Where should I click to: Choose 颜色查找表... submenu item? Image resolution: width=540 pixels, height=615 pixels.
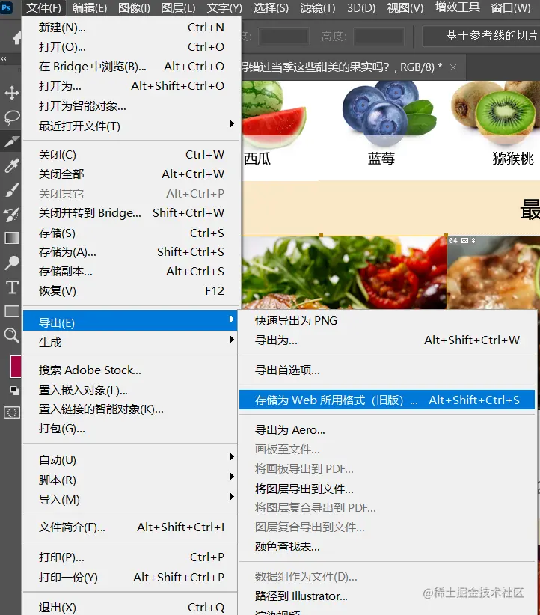coord(387,546)
